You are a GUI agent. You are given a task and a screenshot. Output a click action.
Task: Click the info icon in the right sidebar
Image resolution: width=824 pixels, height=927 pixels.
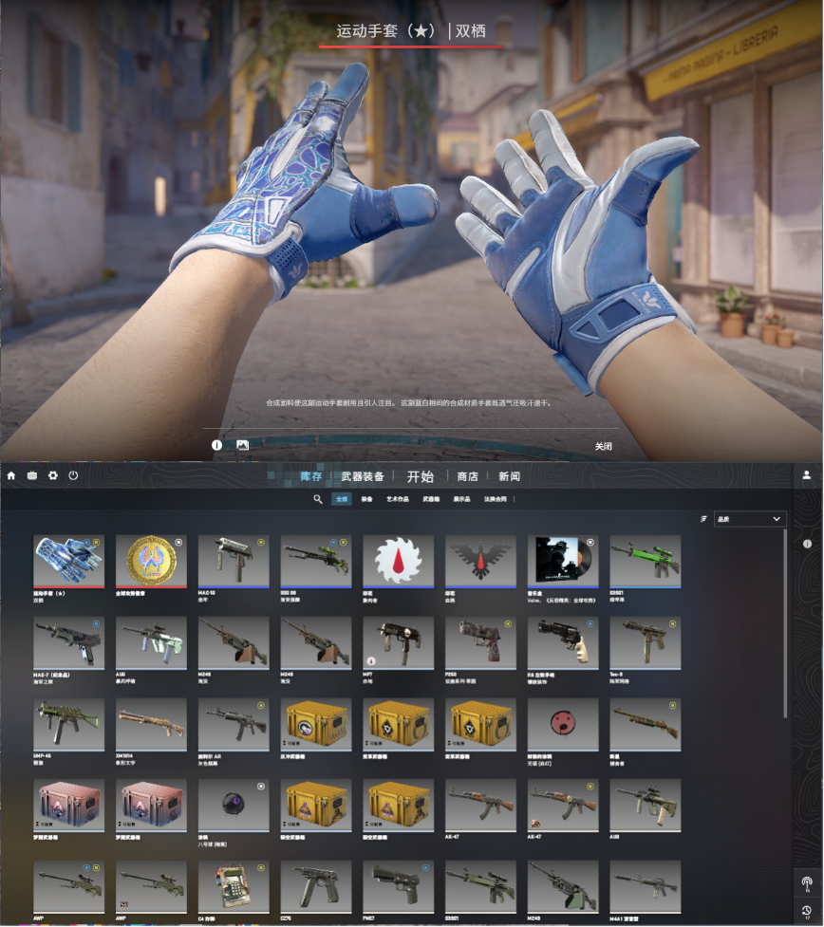(808, 544)
